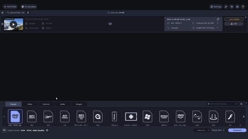Select the MKV format preset

tap(214, 117)
